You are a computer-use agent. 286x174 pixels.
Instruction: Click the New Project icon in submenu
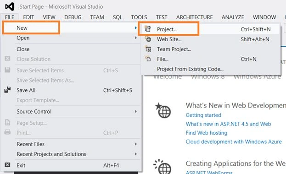click(x=147, y=29)
